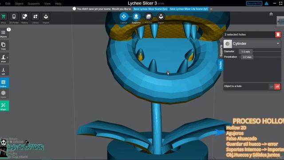Toggle fullscreen icon in title bar
Image resolution: width=284 pixels, height=160 pixels.
[281, 3]
